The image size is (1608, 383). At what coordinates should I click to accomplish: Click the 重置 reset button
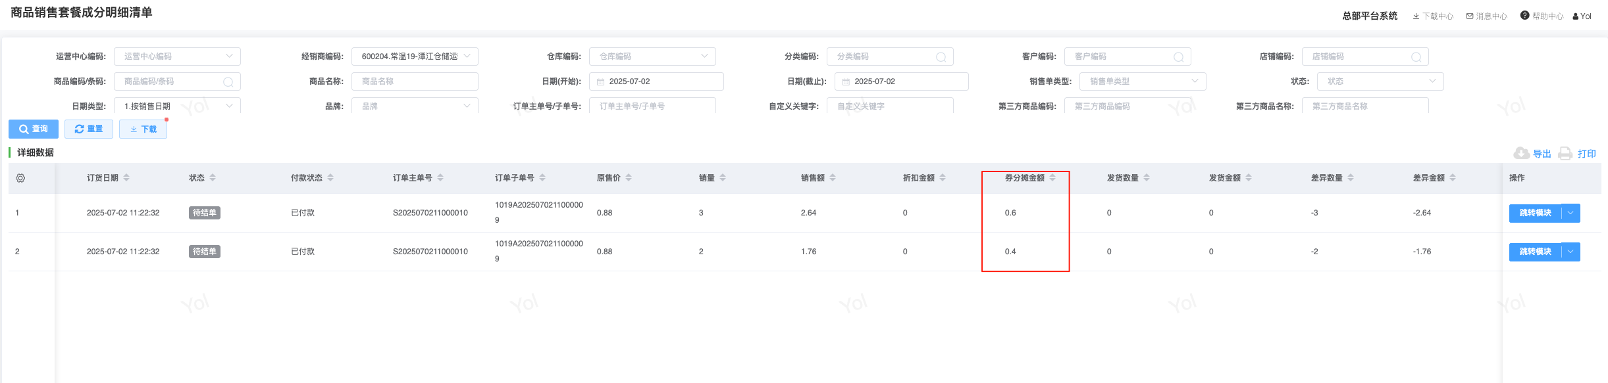[89, 129]
